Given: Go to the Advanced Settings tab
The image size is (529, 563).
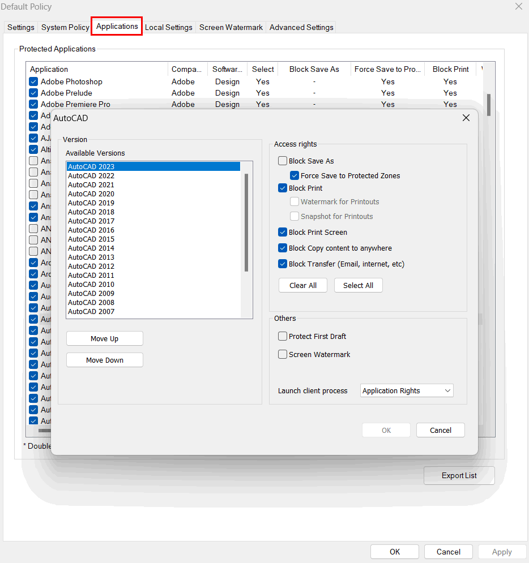Looking at the screenshot, I should coord(301,27).
